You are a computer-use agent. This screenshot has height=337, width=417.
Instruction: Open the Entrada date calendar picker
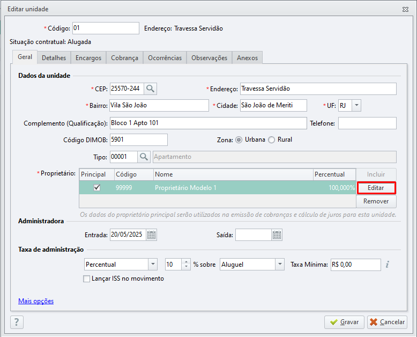(152, 235)
